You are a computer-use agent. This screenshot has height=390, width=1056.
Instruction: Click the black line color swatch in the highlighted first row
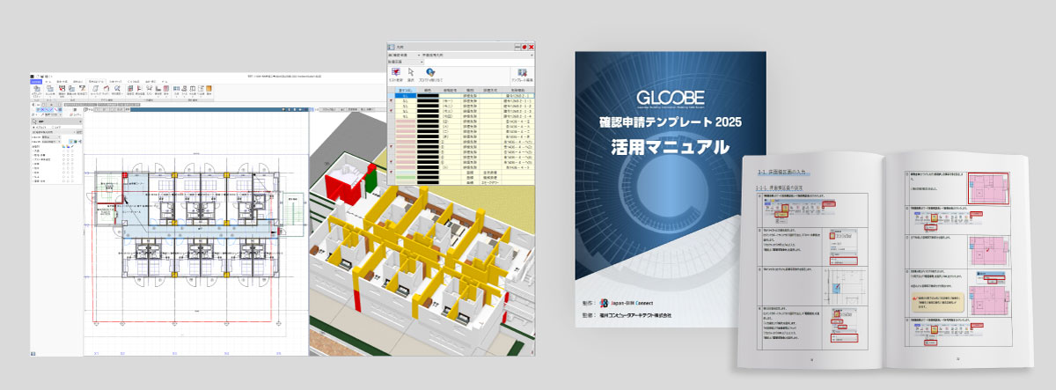(428, 95)
